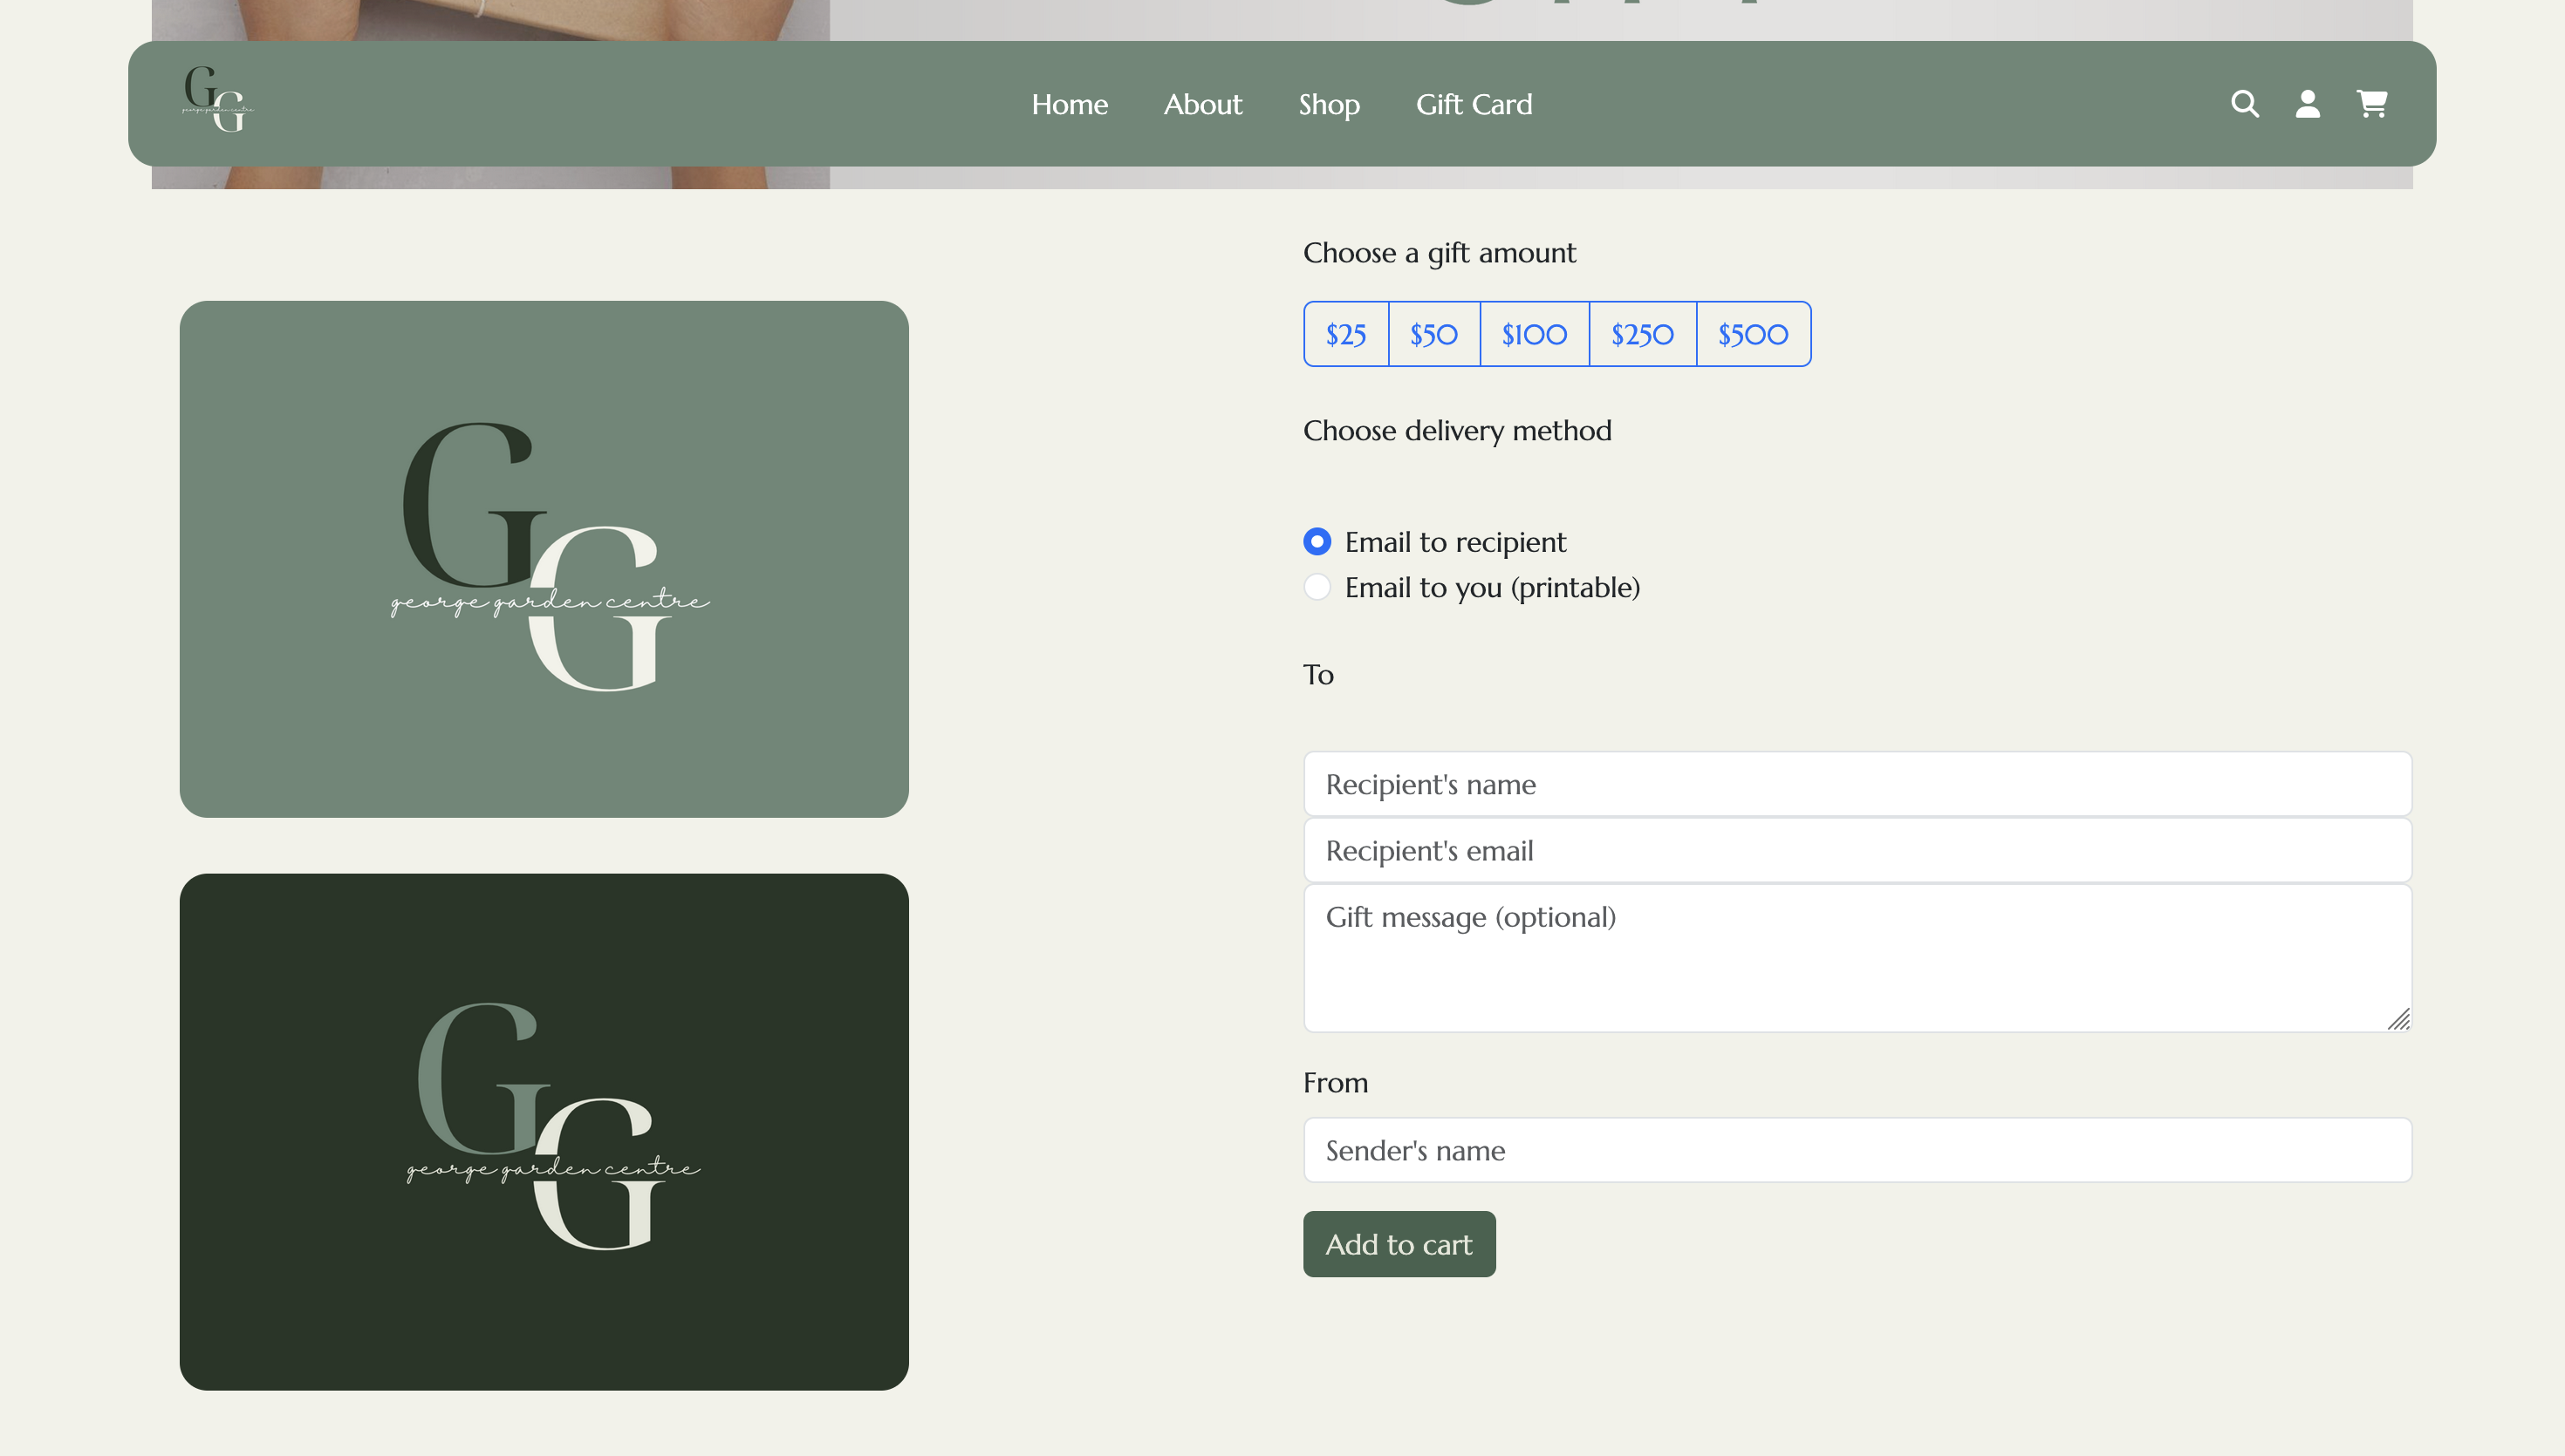Choose the $25 gift amount
Screen dimensions: 2565x1456
coord(1345,334)
